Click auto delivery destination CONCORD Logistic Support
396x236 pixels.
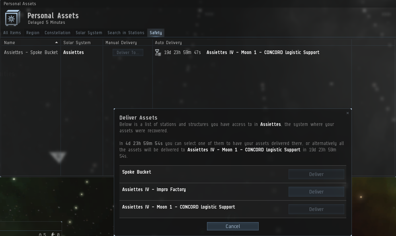tap(263, 52)
